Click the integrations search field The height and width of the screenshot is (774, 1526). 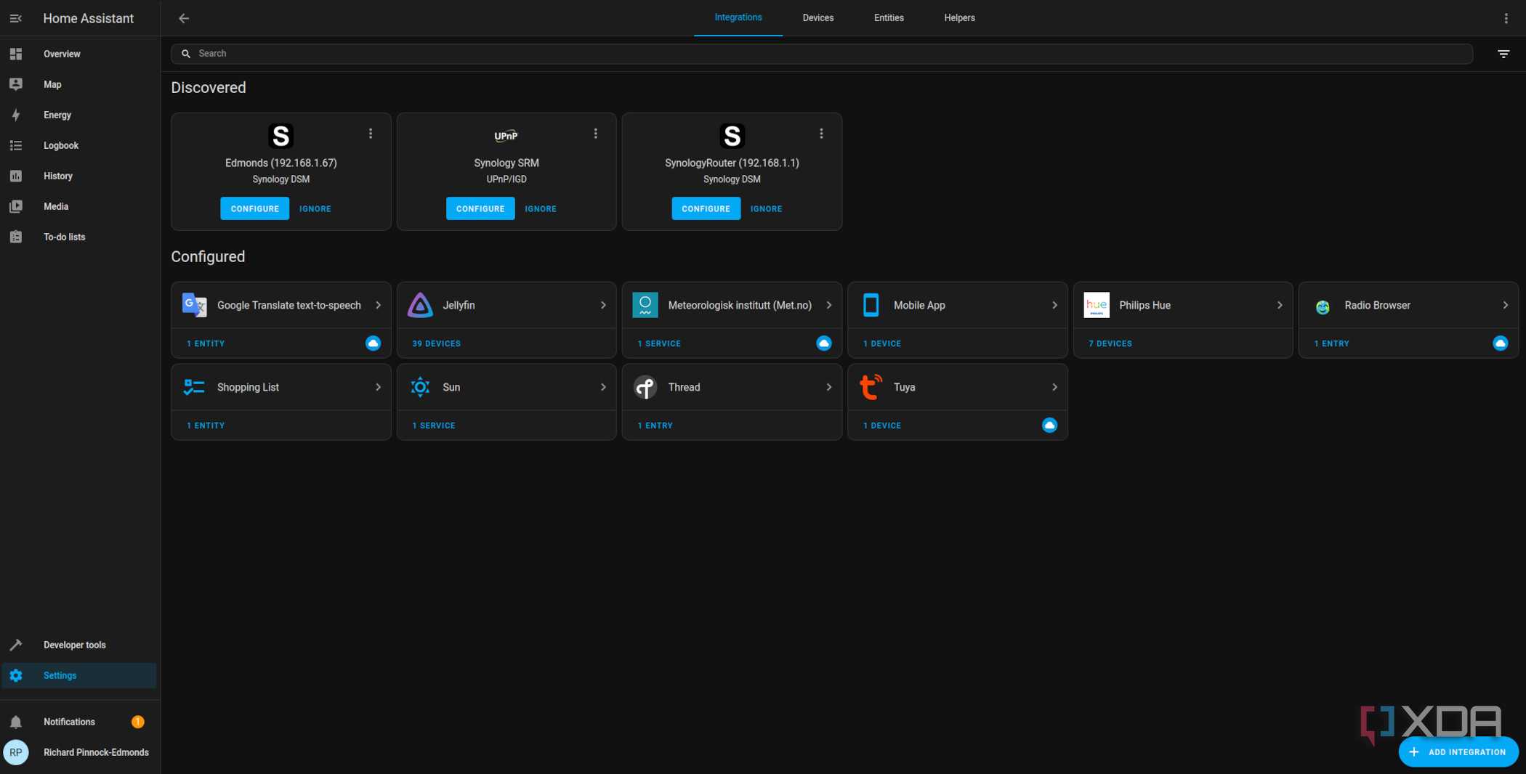pos(822,54)
